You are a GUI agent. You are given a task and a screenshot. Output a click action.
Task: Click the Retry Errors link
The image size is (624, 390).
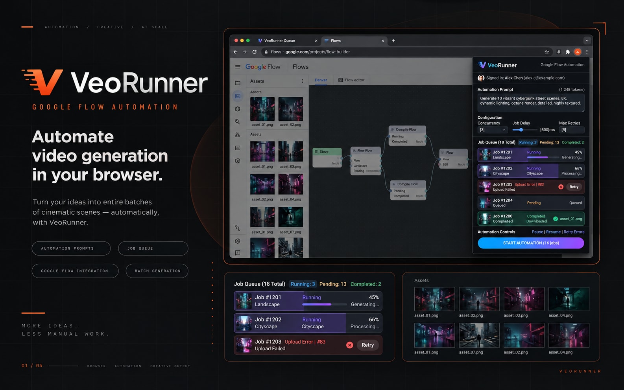point(574,232)
